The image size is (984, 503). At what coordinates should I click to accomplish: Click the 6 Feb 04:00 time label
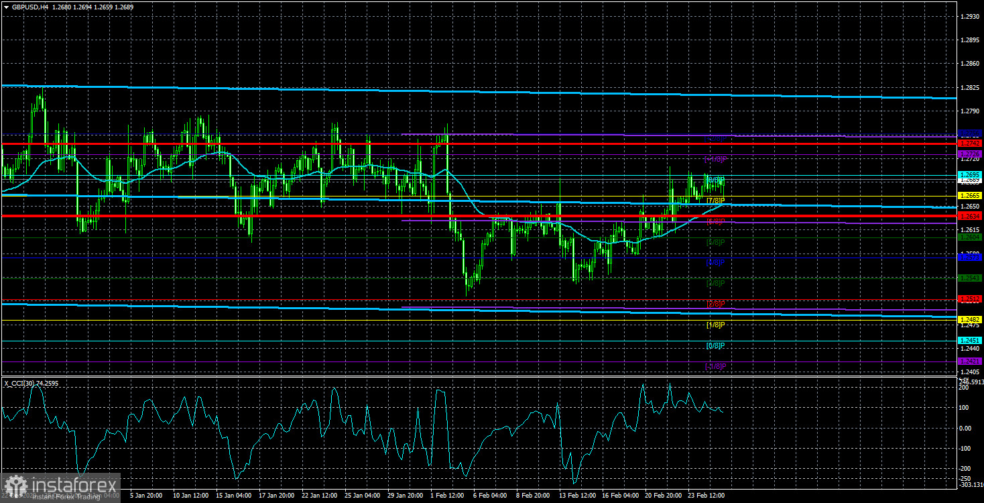click(x=491, y=496)
